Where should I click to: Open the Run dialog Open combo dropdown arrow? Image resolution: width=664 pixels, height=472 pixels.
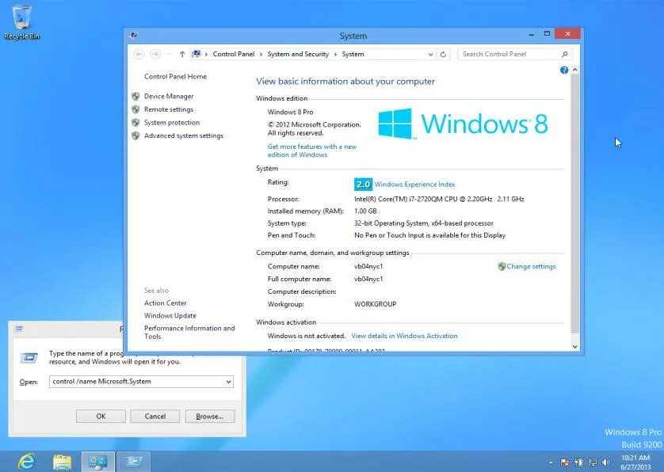[x=229, y=382]
